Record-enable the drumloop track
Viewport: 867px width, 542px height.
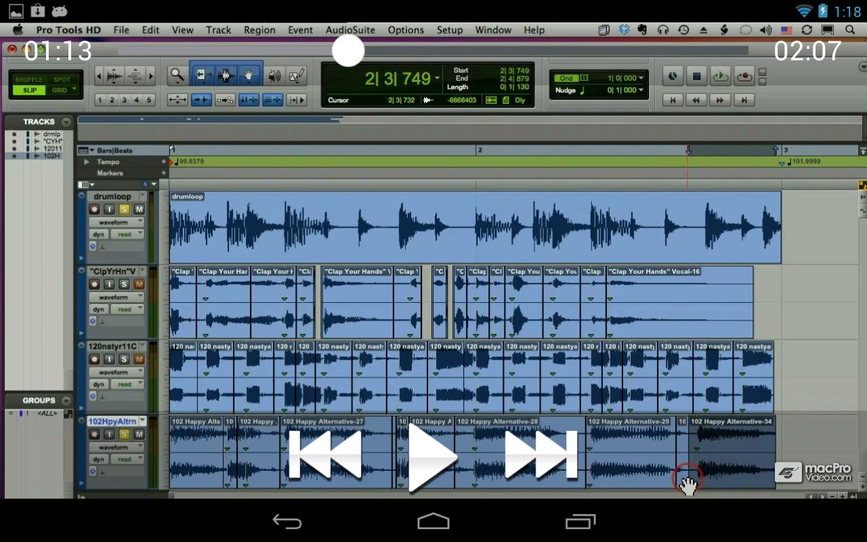(x=94, y=209)
